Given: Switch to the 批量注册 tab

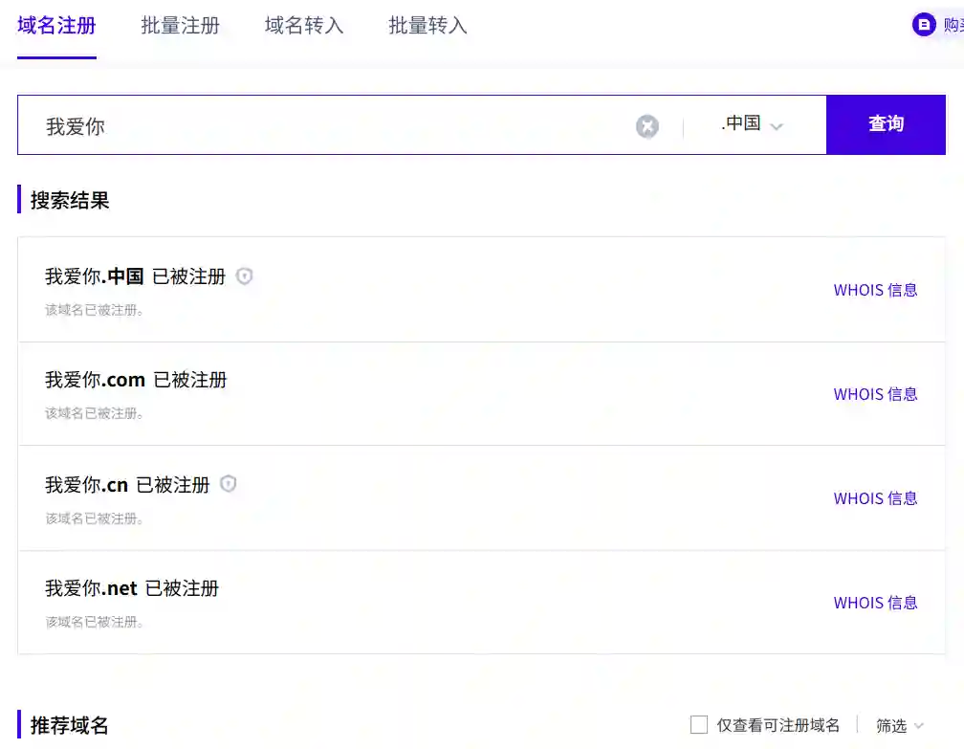Looking at the screenshot, I should [x=180, y=28].
